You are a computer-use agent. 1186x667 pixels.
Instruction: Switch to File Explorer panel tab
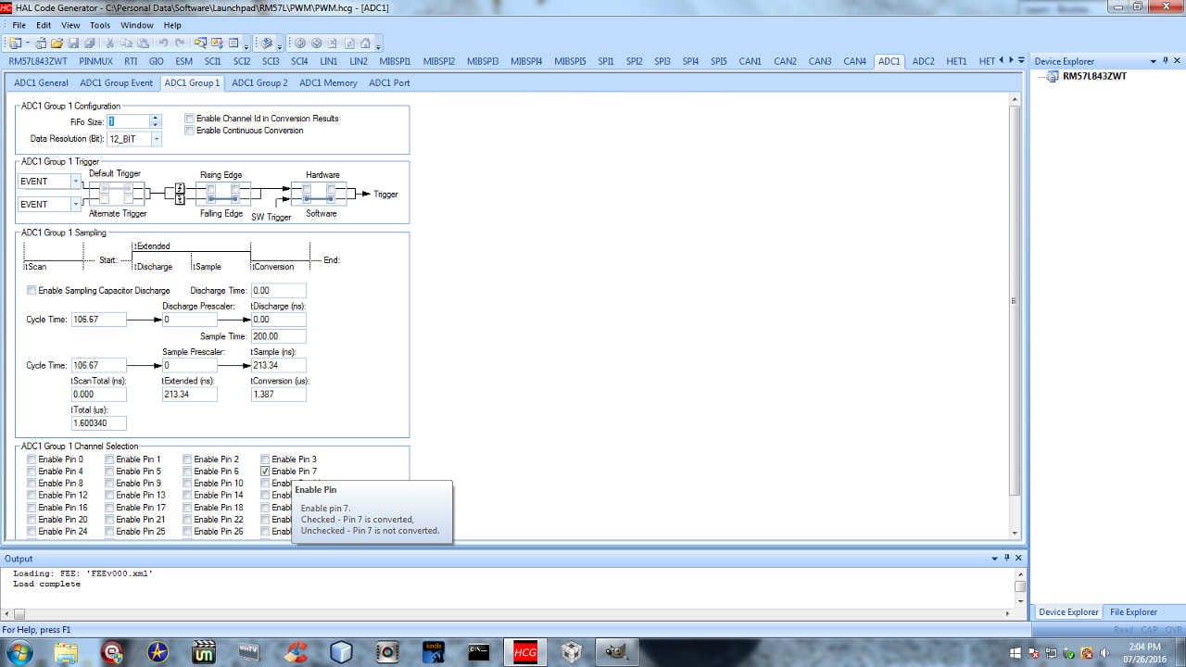pos(1133,612)
